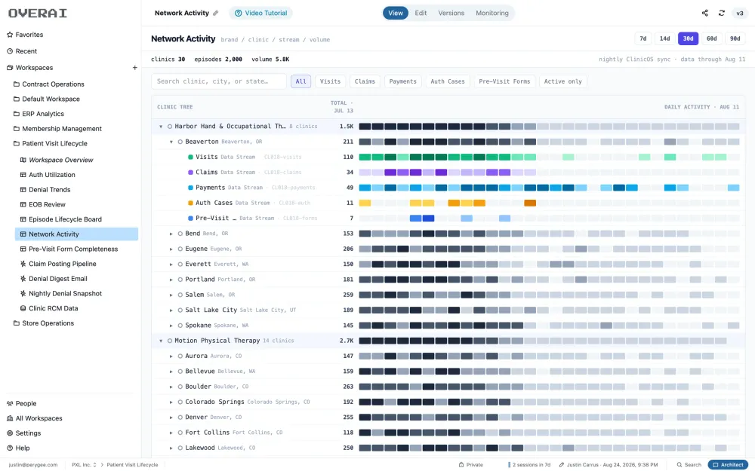Click the refresh icon in top bar
This screenshot has height=471, width=755.
(721, 13)
